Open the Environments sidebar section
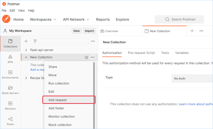This screenshot has height=129, width=213. [10, 75]
